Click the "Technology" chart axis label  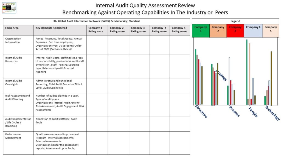[x=272, y=113]
